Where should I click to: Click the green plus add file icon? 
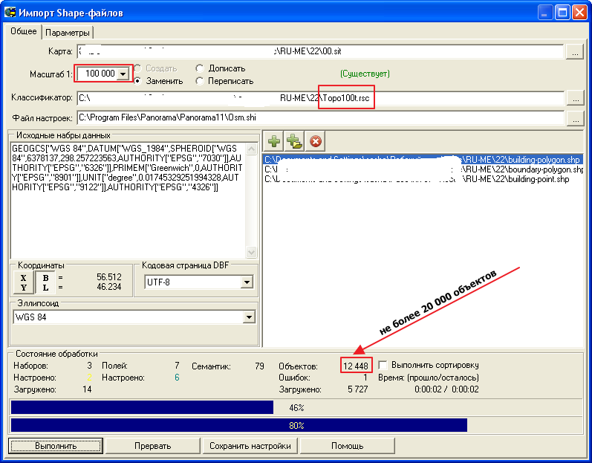(274, 141)
